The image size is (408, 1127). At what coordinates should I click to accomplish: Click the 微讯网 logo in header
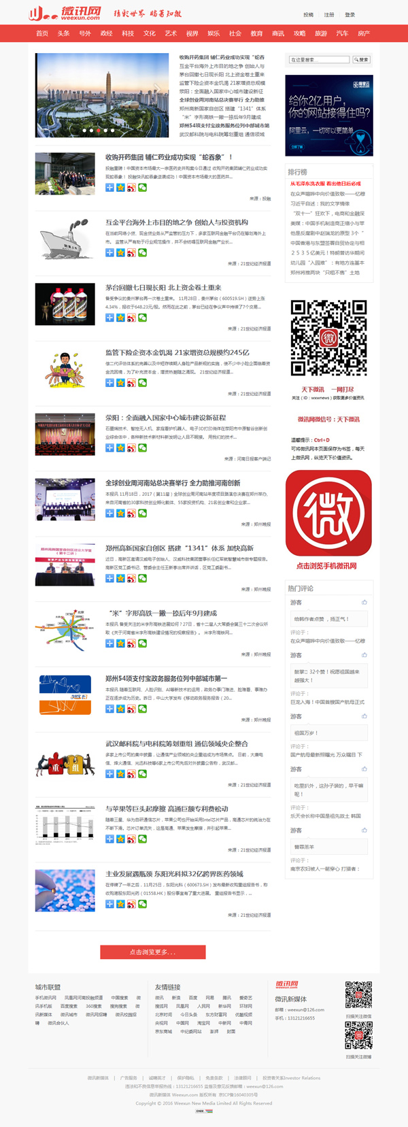[x=65, y=13]
